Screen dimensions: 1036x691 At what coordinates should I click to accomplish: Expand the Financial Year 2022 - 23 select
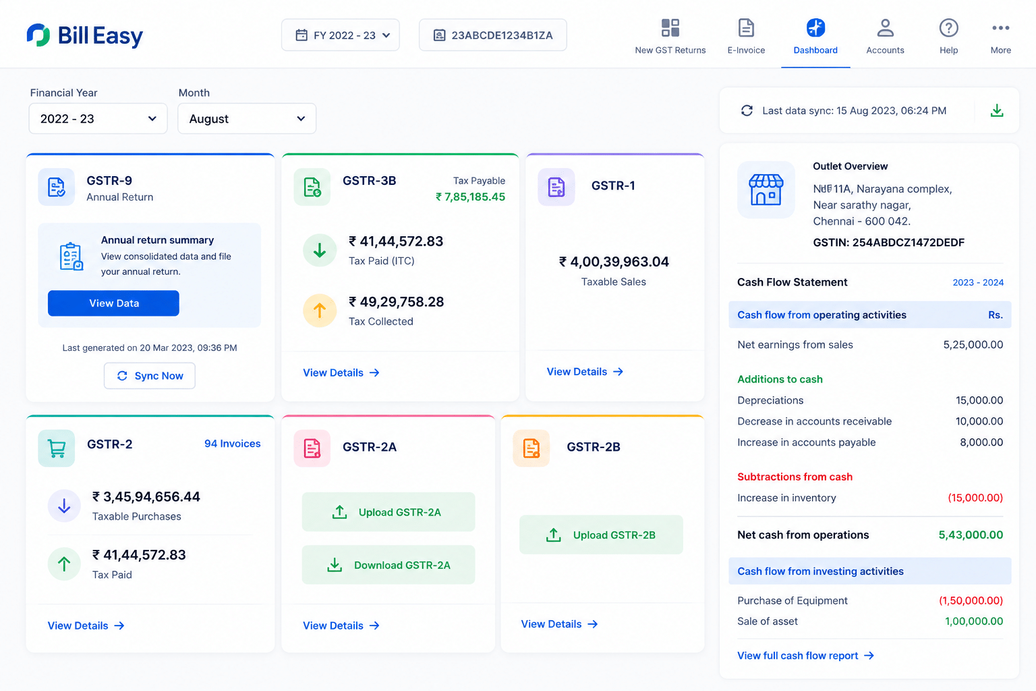pyautogui.click(x=98, y=119)
